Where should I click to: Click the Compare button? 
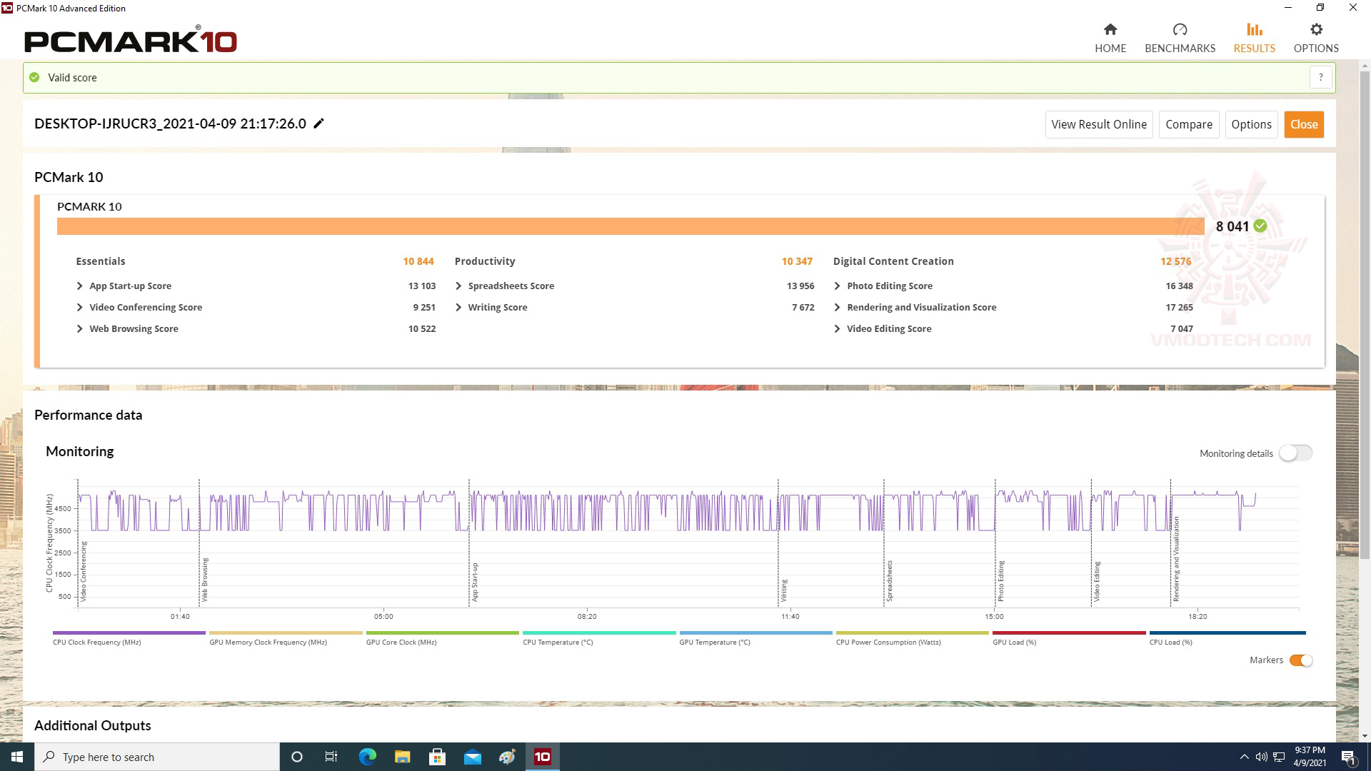(x=1189, y=124)
